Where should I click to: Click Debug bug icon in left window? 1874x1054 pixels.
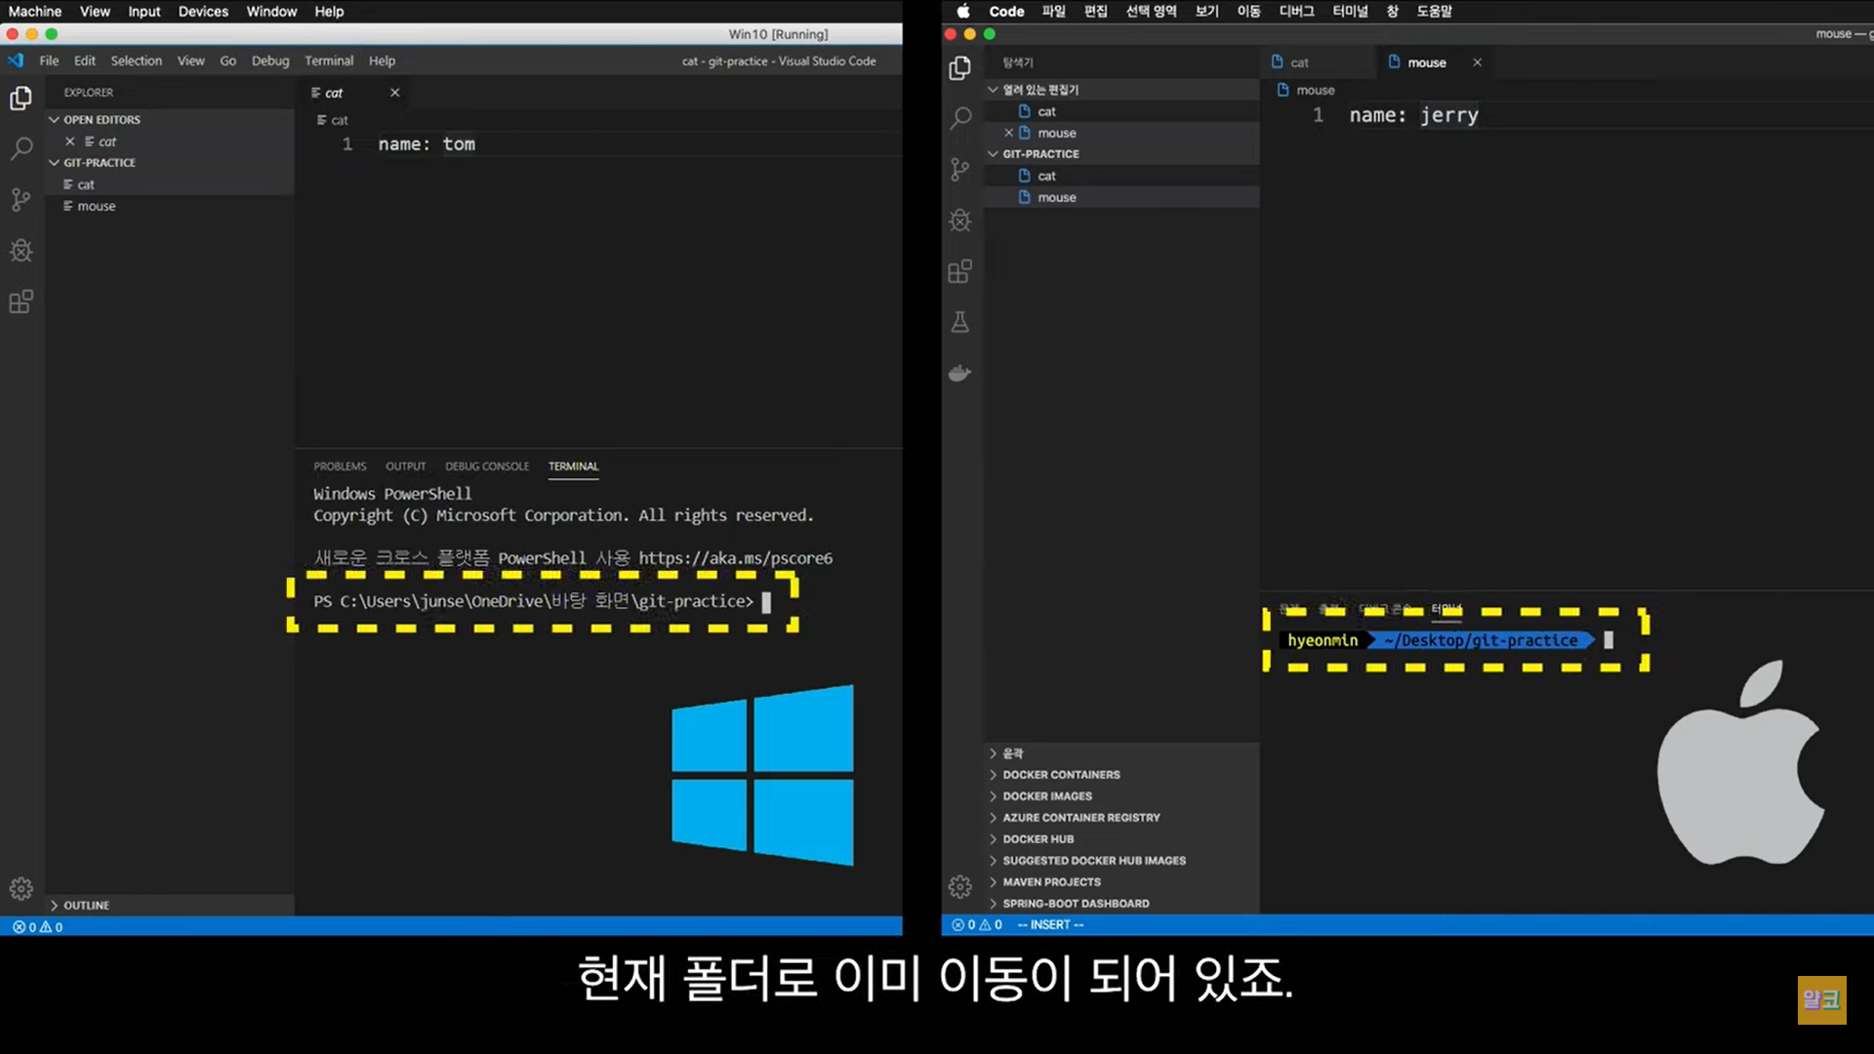pyautogui.click(x=20, y=251)
